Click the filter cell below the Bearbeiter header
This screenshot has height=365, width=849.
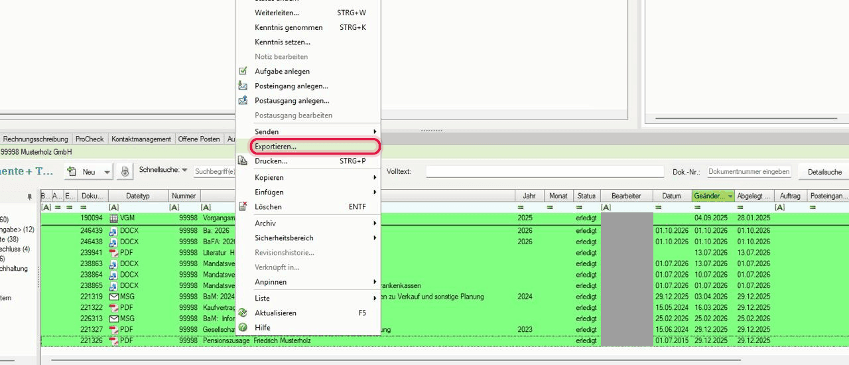coord(626,208)
